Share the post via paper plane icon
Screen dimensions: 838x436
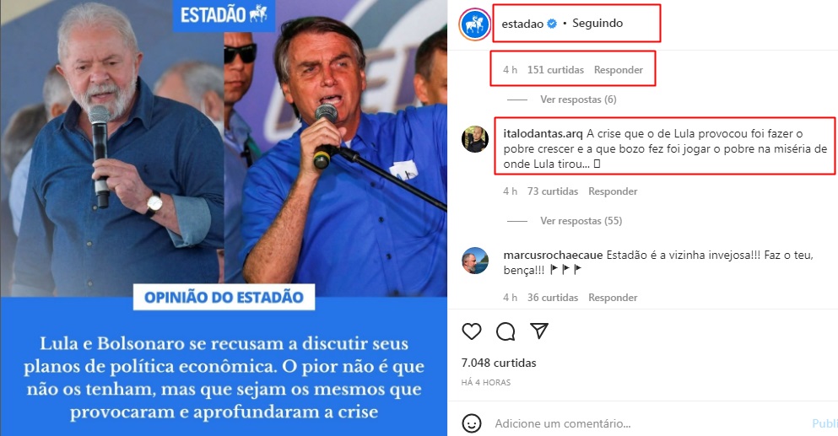539,331
